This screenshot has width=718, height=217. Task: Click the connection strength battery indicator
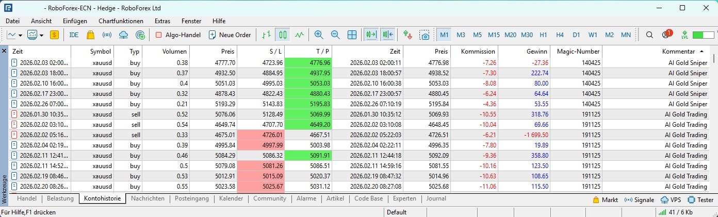[704, 35]
